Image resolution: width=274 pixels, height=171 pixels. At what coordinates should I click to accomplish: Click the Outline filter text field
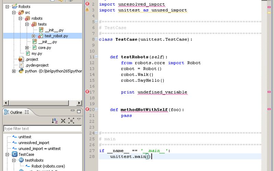pos(42,129)
